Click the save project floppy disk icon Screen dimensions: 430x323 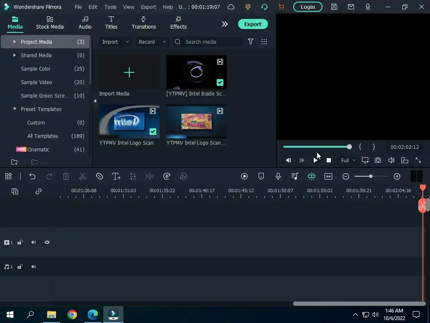click(334, 7)
